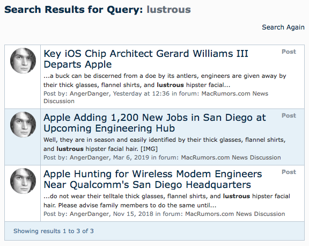
Task: Click AngerDanger name in Yesterday's post
Action: click(x=89, y=93)
